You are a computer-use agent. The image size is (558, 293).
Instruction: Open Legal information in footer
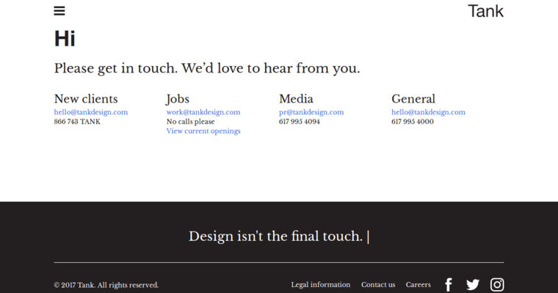pyautogui.click(x=321, y=285)
